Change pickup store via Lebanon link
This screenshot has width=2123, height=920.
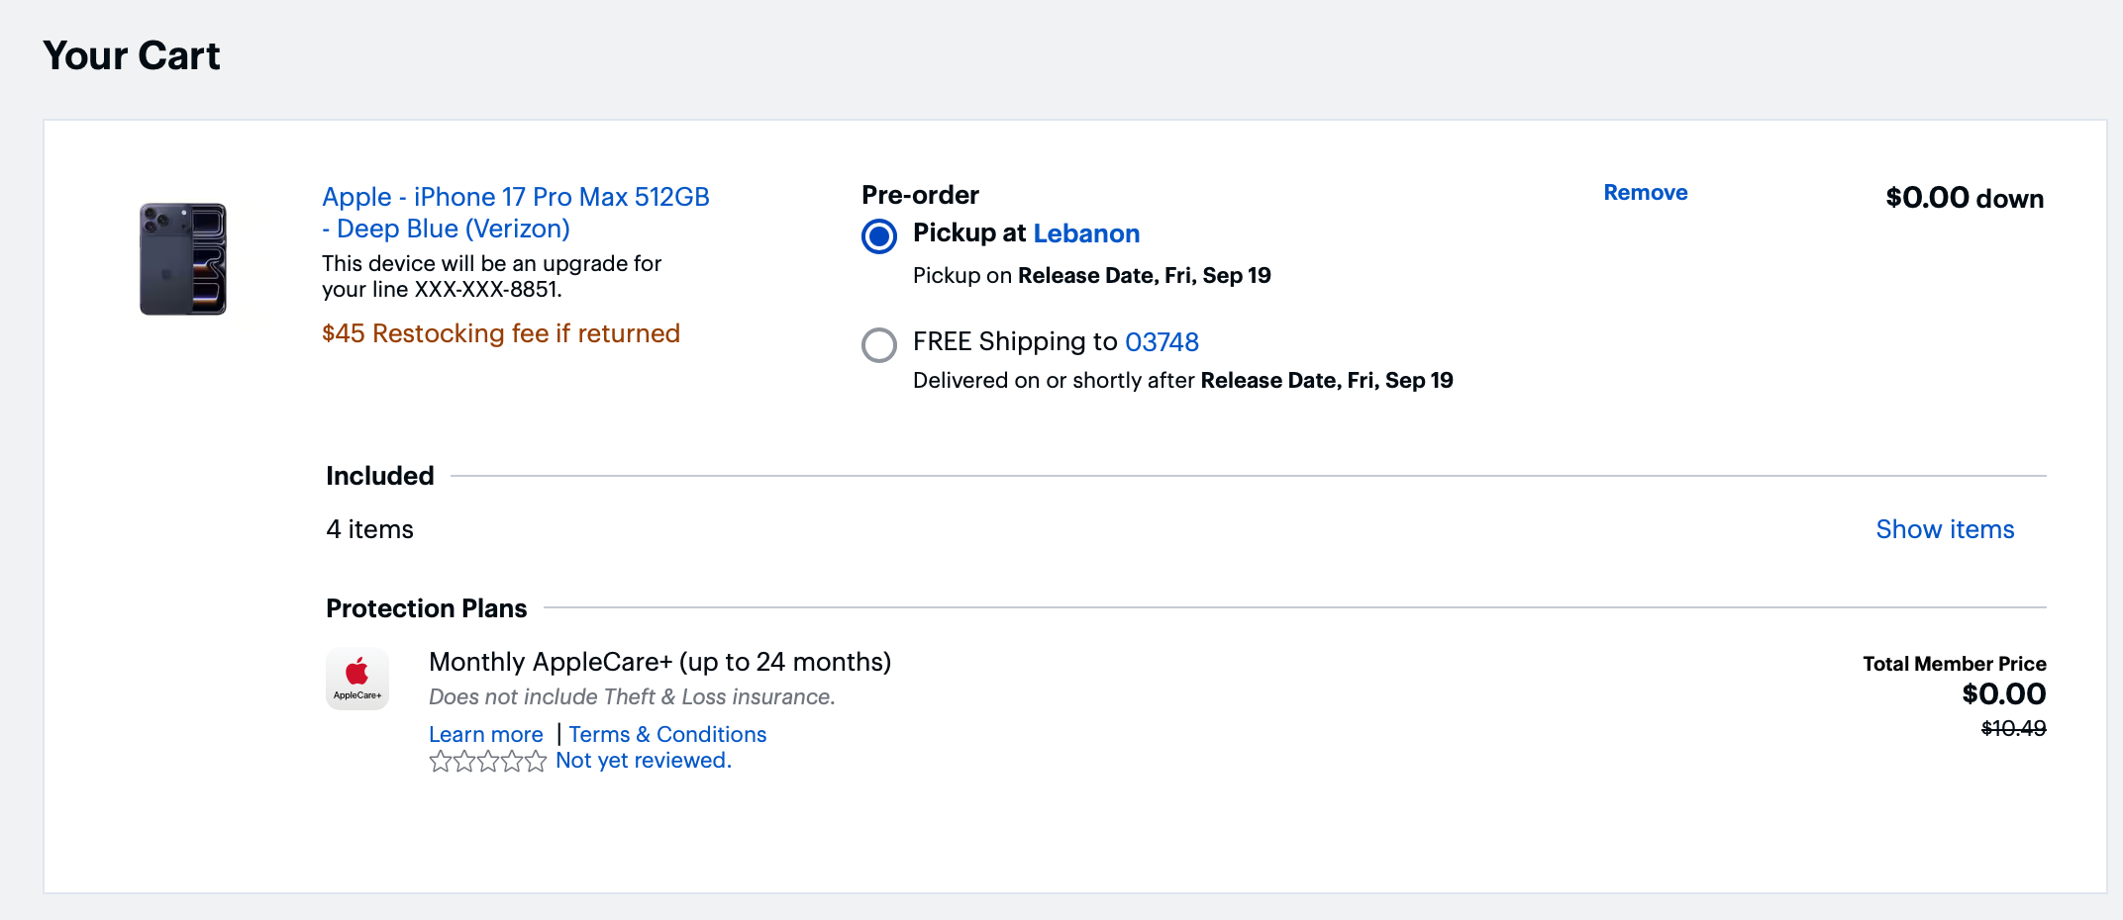[1086, 233]
